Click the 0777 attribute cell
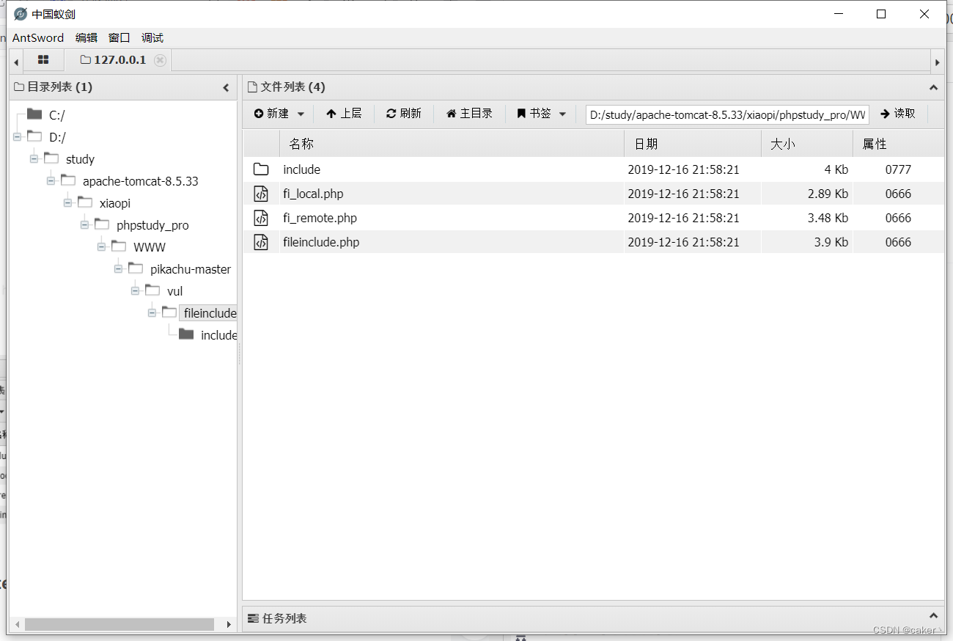The height and width of the screenshot is (641, 953). [898, 169]
